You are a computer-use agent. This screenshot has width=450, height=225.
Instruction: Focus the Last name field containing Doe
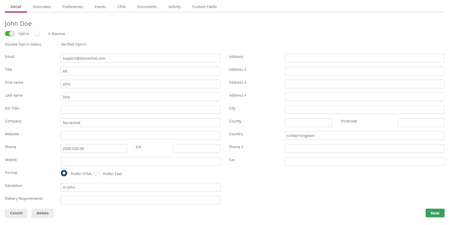pyautogui.click(x=141, y=97)
